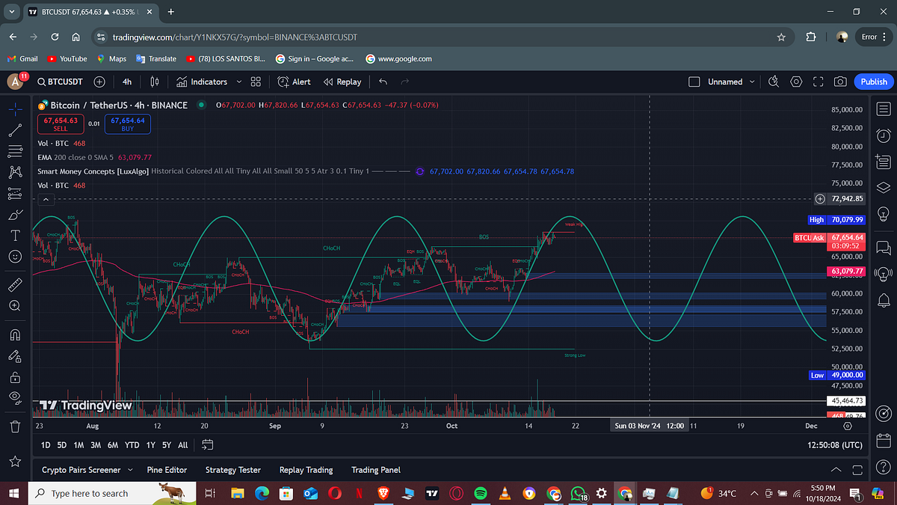Enable the Magnet snapping tool
Viewport: 897px width, 505px height.
coord(15,334)
